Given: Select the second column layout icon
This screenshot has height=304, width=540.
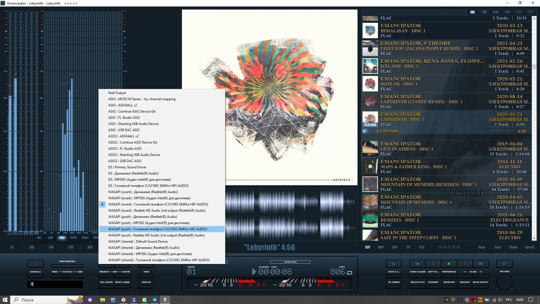Looking at the screenshot, I should click(484, 12).
